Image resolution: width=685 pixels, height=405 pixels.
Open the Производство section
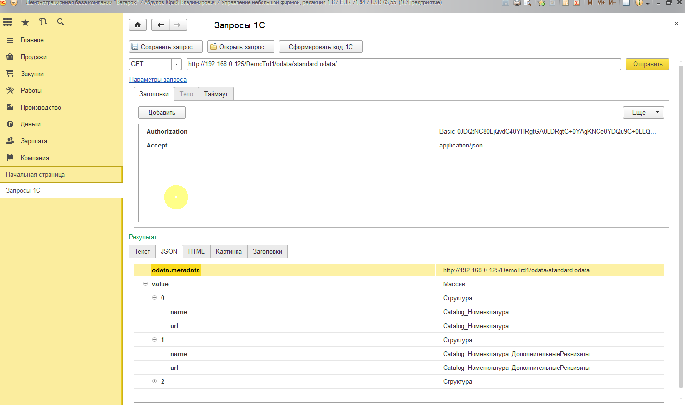[x=61, y=108]
